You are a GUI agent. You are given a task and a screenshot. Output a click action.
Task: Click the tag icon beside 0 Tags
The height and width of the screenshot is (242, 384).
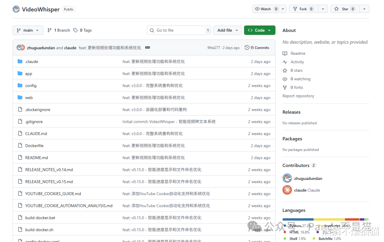75,30
